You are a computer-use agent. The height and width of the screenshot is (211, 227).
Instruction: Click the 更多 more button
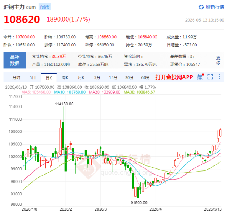[x=218, y=60]
